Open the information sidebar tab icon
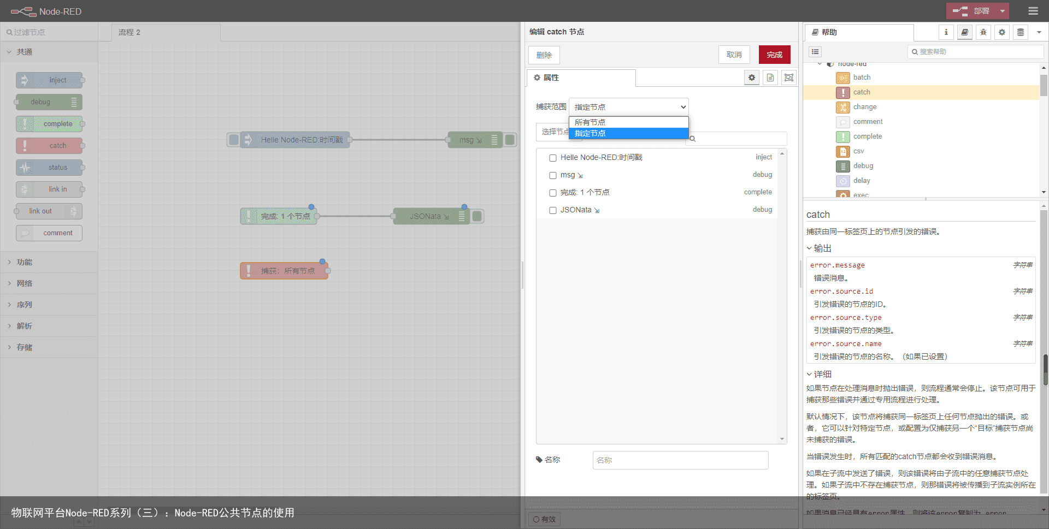Screen dimensions: 1049x529 pos(946,32)
